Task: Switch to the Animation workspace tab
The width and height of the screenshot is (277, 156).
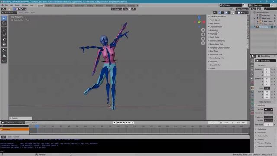Action: click(x=100, y=6)
